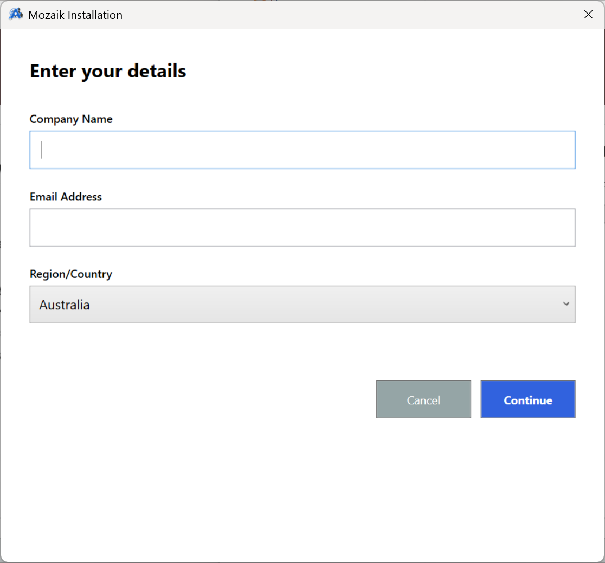Click the blue Continue button
The width and height of the screenshot is (605, 563).
pos(527,400)
